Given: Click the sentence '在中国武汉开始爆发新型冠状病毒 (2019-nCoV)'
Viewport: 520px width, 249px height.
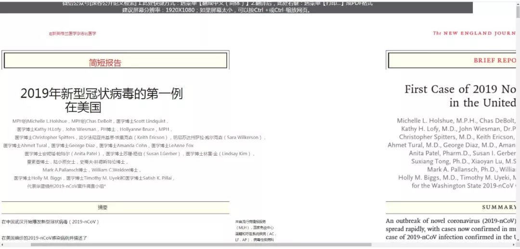Looking at the screenshot, I should [x=51, y=222].
